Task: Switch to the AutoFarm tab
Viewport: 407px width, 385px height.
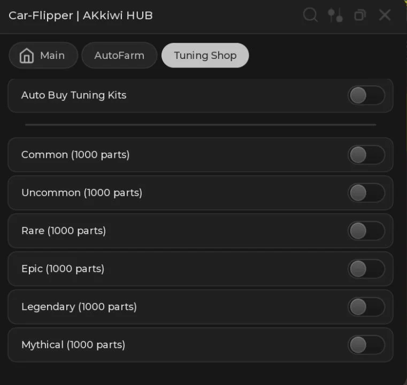Action: click(119, 55)
